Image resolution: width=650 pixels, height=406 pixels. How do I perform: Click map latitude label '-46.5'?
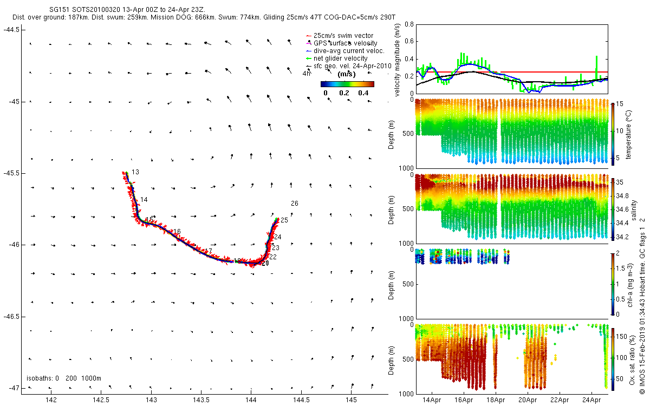[x=11, y=317]
